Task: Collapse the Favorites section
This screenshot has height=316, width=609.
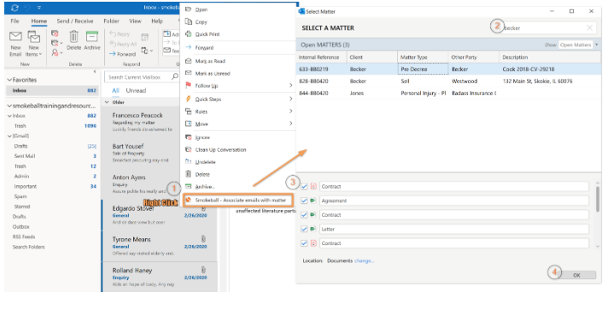Action: [9, 79]
